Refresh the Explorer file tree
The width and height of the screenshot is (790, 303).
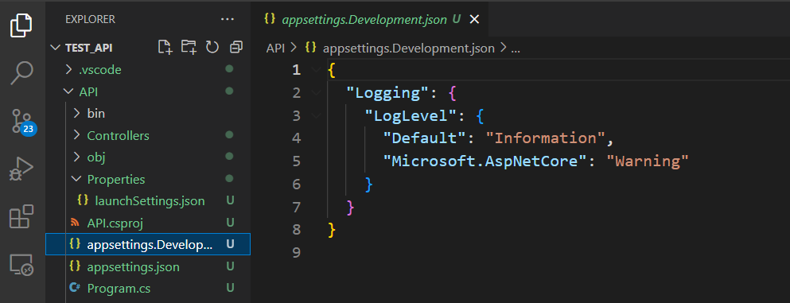tap(212, 47)
